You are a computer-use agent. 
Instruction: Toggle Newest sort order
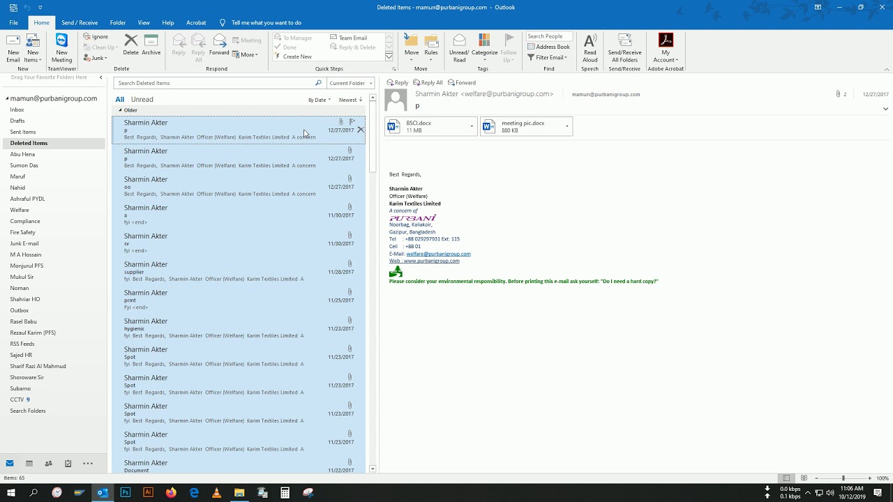point(350,100)
